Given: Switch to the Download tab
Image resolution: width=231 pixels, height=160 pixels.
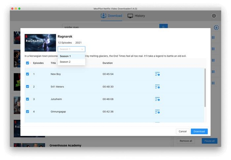Looking at the screenshot, I should tap(111, 16).
